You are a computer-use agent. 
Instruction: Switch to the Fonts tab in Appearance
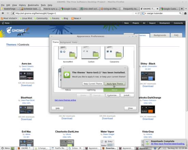(75, 42)
